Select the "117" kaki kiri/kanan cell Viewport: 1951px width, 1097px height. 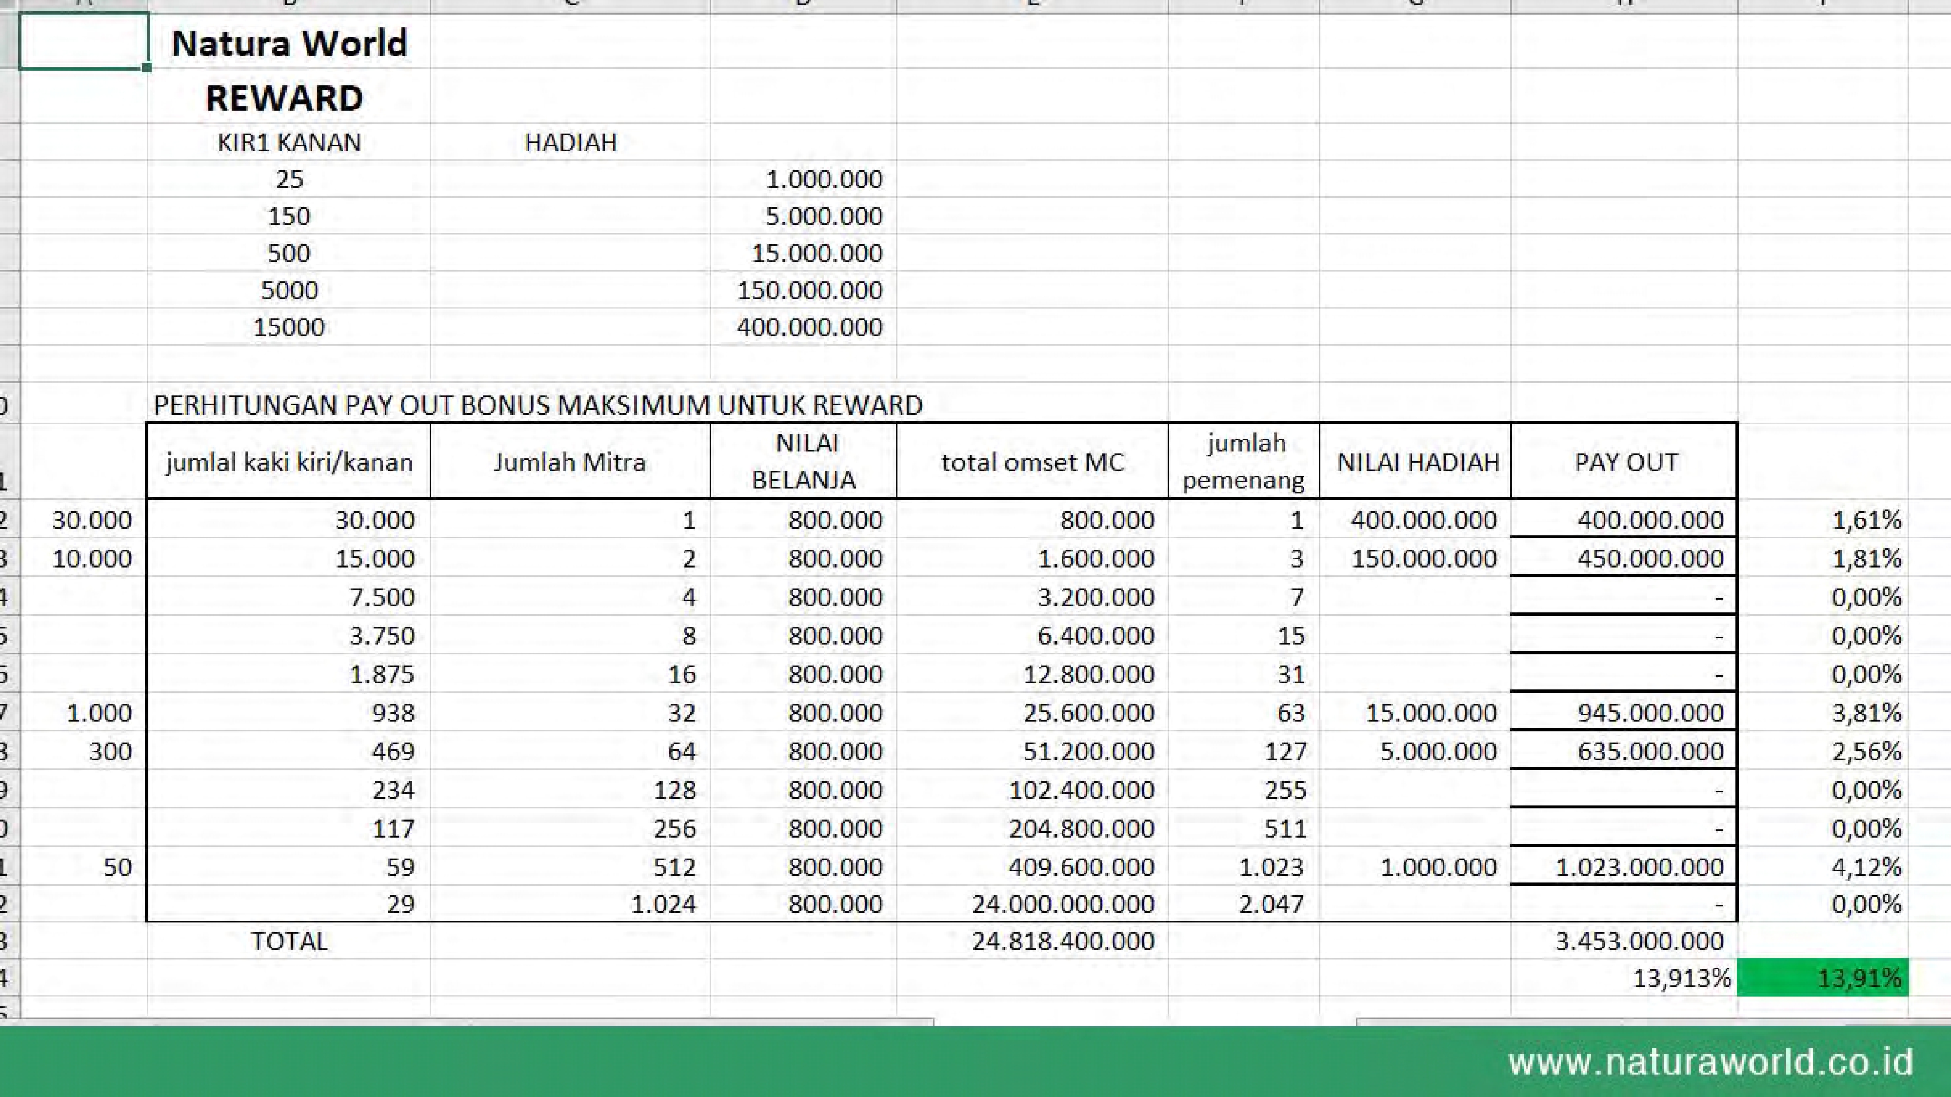(x=289, y=829)
